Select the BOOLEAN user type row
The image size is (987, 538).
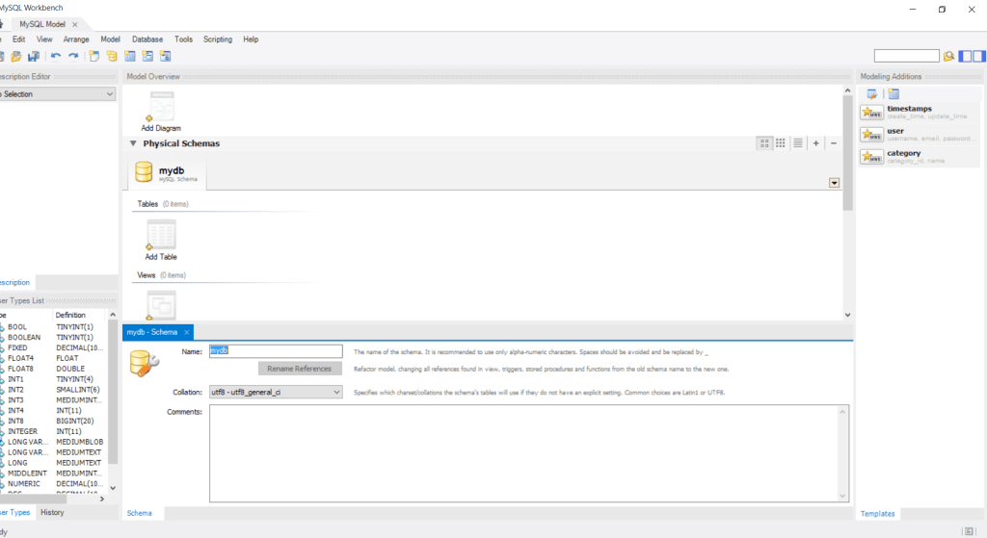coord(54,338)
